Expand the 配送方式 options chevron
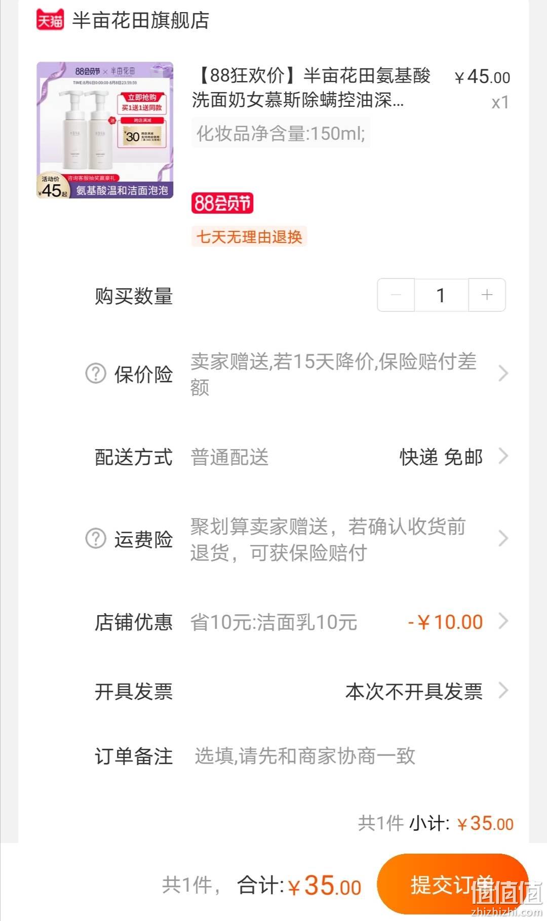Viewport: 547px width, 921px height. [502, 456]
